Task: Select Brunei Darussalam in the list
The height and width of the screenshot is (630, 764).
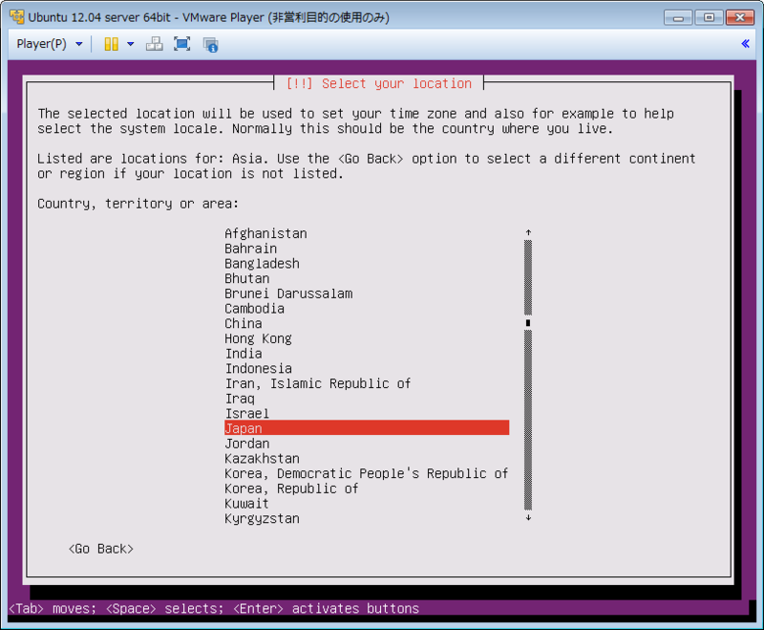Action: 288,293
